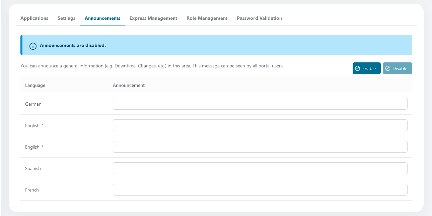Open the Applications tab
The height and width of the screenshot is (216, 432).
(x=34, y=18)
